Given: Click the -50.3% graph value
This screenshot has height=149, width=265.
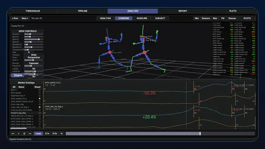Looking at the screenshot, I should tap(149, 93).
